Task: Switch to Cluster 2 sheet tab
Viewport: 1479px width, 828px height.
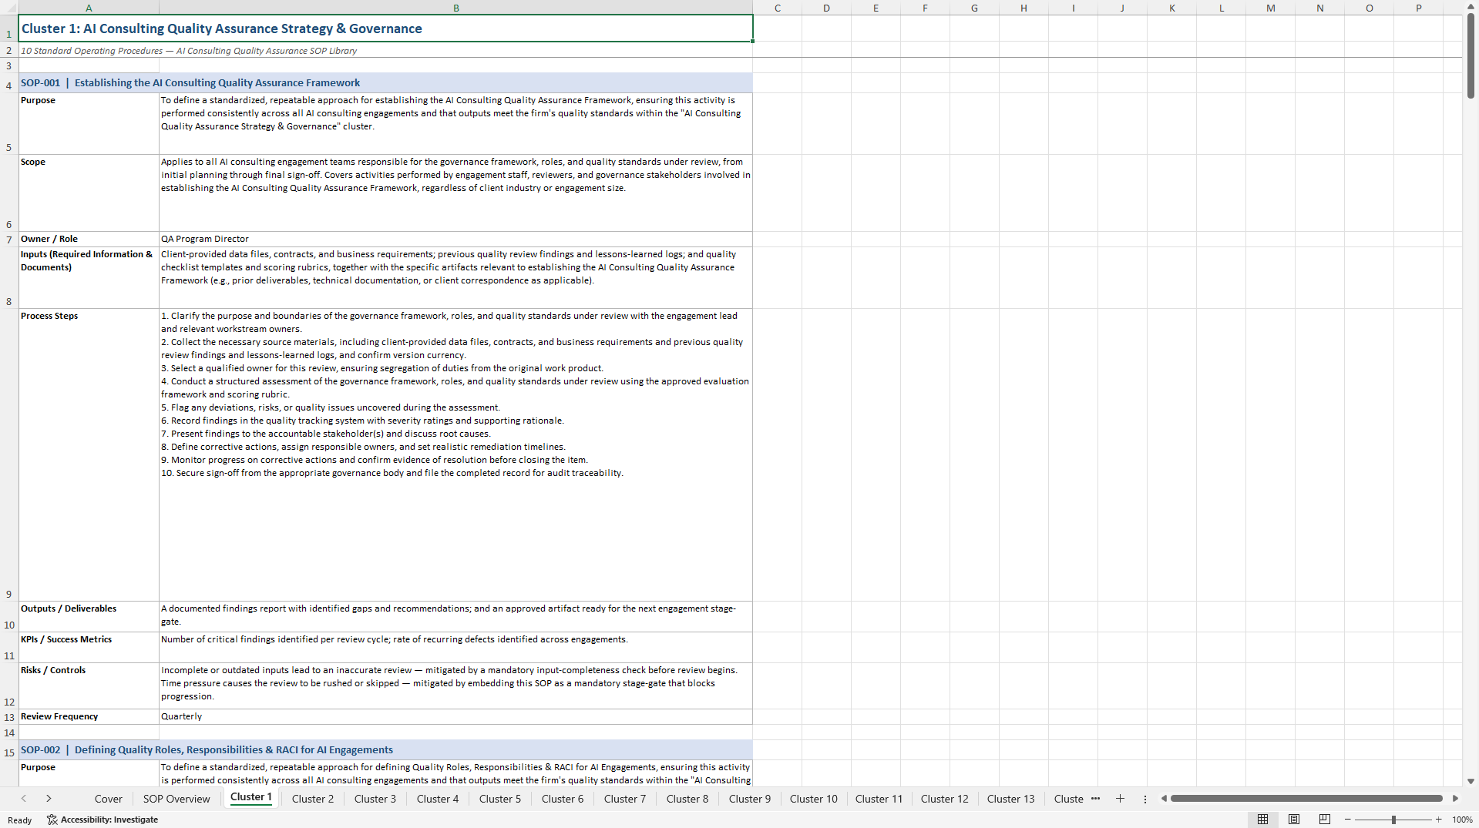Action: coord(313,799)
